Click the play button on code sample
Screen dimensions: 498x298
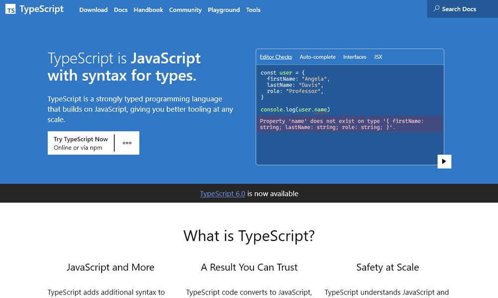tap(444, 161)
